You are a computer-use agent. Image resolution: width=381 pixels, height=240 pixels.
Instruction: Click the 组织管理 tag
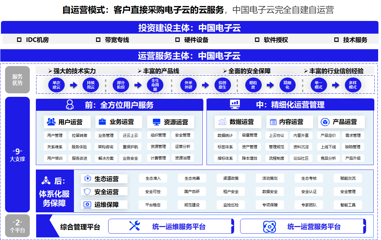pos(158,135)
